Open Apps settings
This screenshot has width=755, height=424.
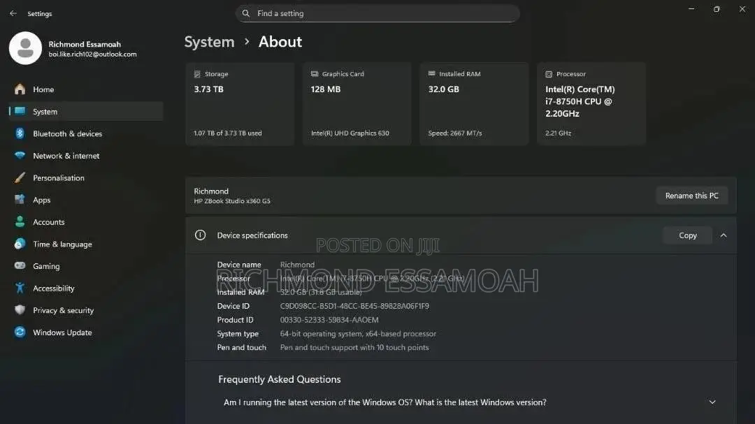pyautogui.click(x=86, y=200)
